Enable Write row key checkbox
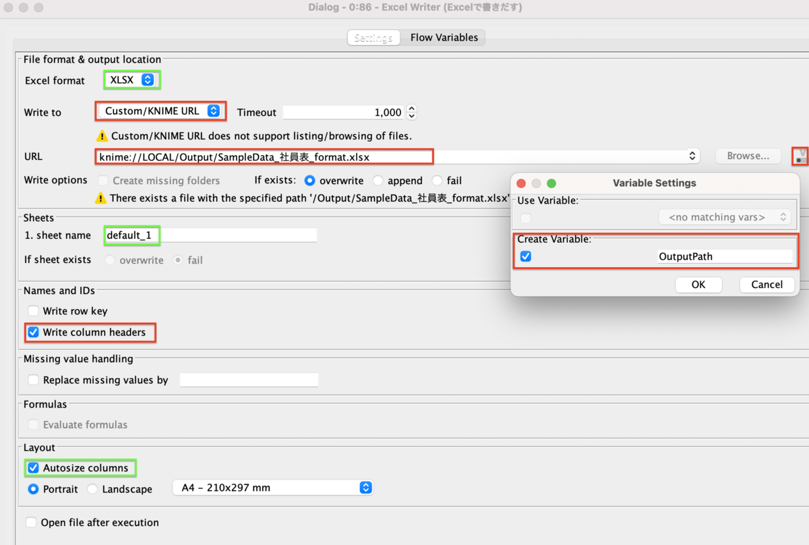 (33, 311)
